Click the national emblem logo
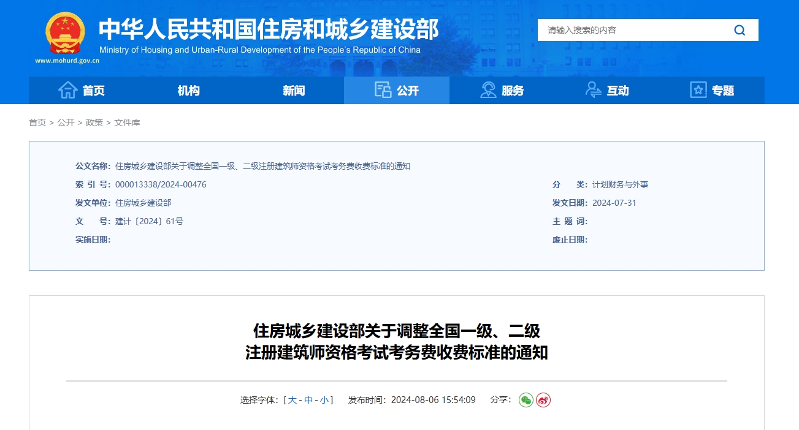 point(66,33)
